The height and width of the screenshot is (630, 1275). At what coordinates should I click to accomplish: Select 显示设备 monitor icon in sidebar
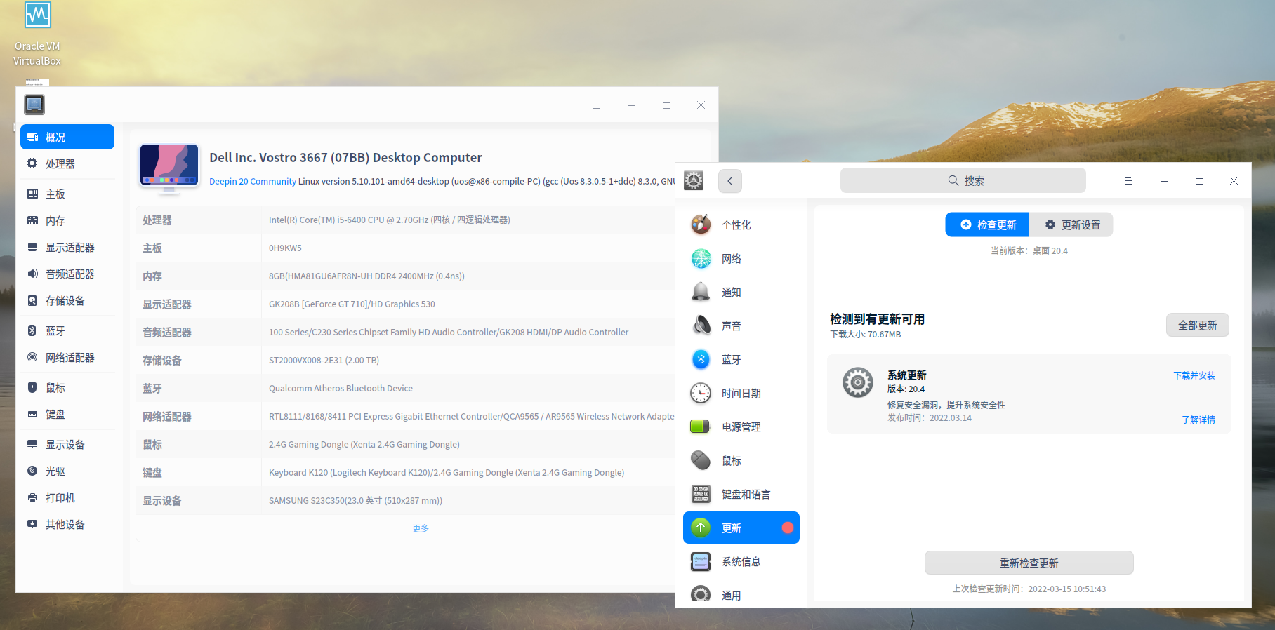(x=32, y=444)
